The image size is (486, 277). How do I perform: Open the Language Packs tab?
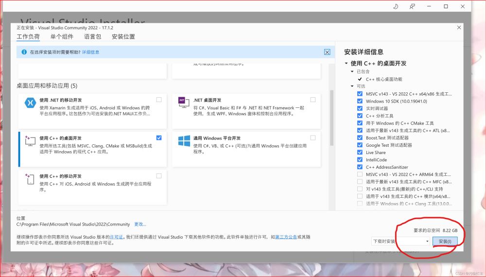(x=92, y=36)
